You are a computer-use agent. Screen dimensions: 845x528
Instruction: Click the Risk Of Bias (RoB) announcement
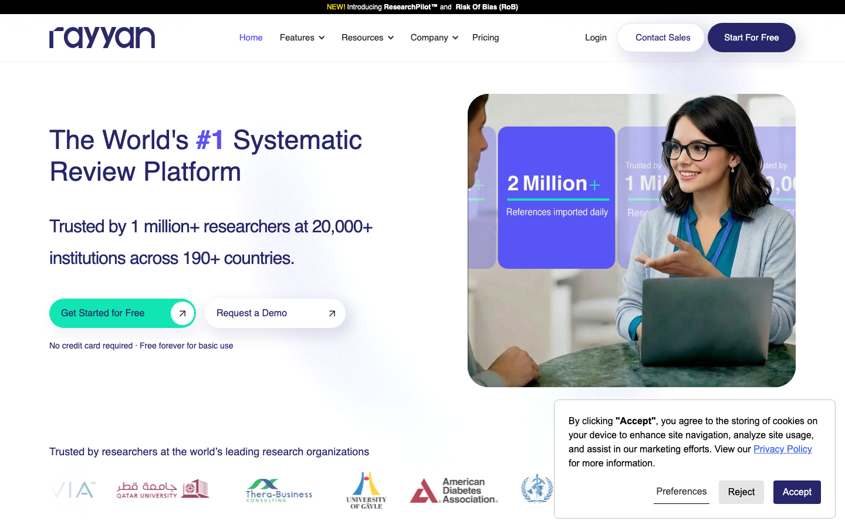tap(487, 7)
